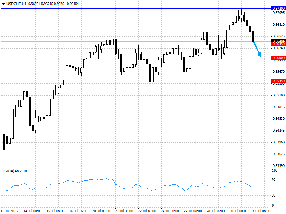286x214 pixels.
Task: Click the 10 Jul 2015 date label
Action: tap(9, 211)
